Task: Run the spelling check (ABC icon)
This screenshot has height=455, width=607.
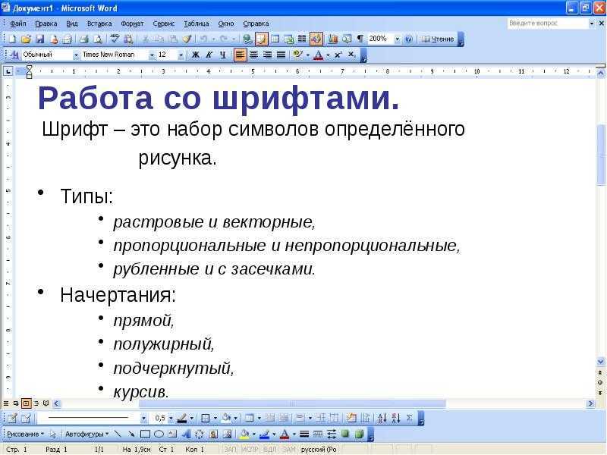Action: click(115, 39)
